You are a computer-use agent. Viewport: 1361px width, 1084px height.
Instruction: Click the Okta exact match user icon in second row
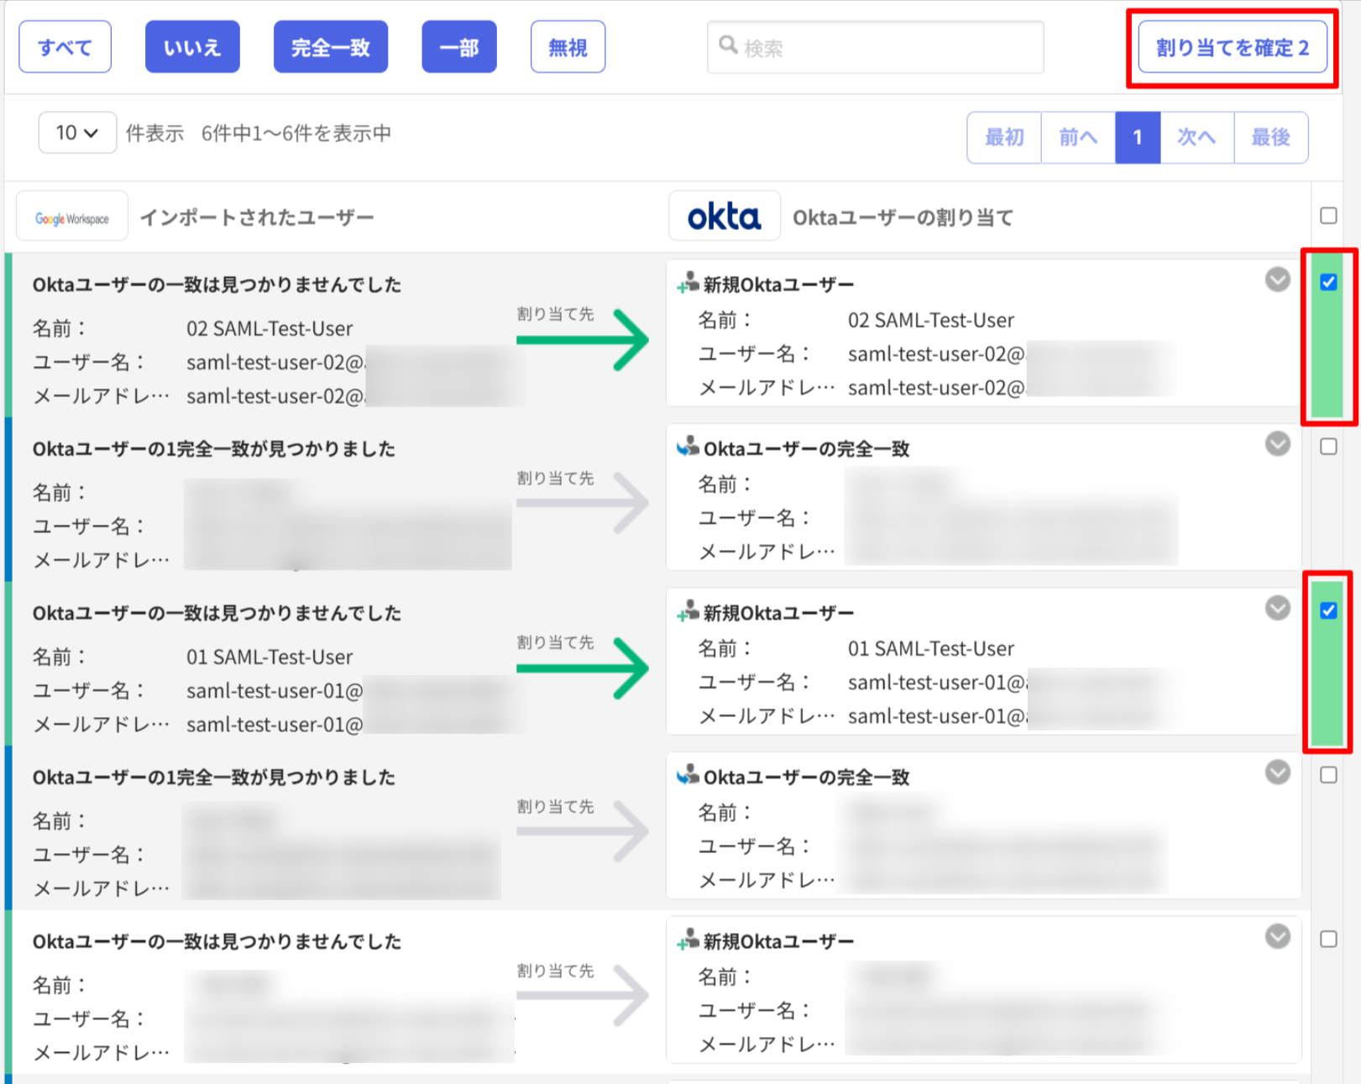[x=687, y=448]
